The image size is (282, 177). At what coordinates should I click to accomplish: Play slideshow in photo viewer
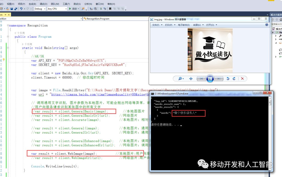(210, 79)
